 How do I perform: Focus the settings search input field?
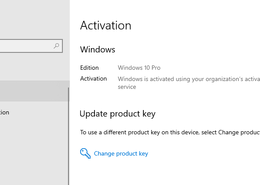(x=26, y=45)
